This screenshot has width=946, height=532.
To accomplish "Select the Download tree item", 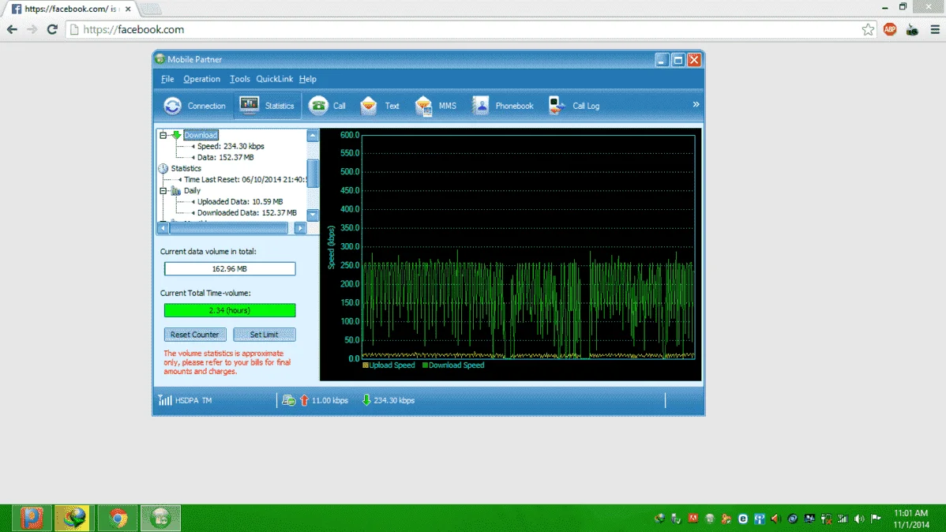I will coord(201,135).
